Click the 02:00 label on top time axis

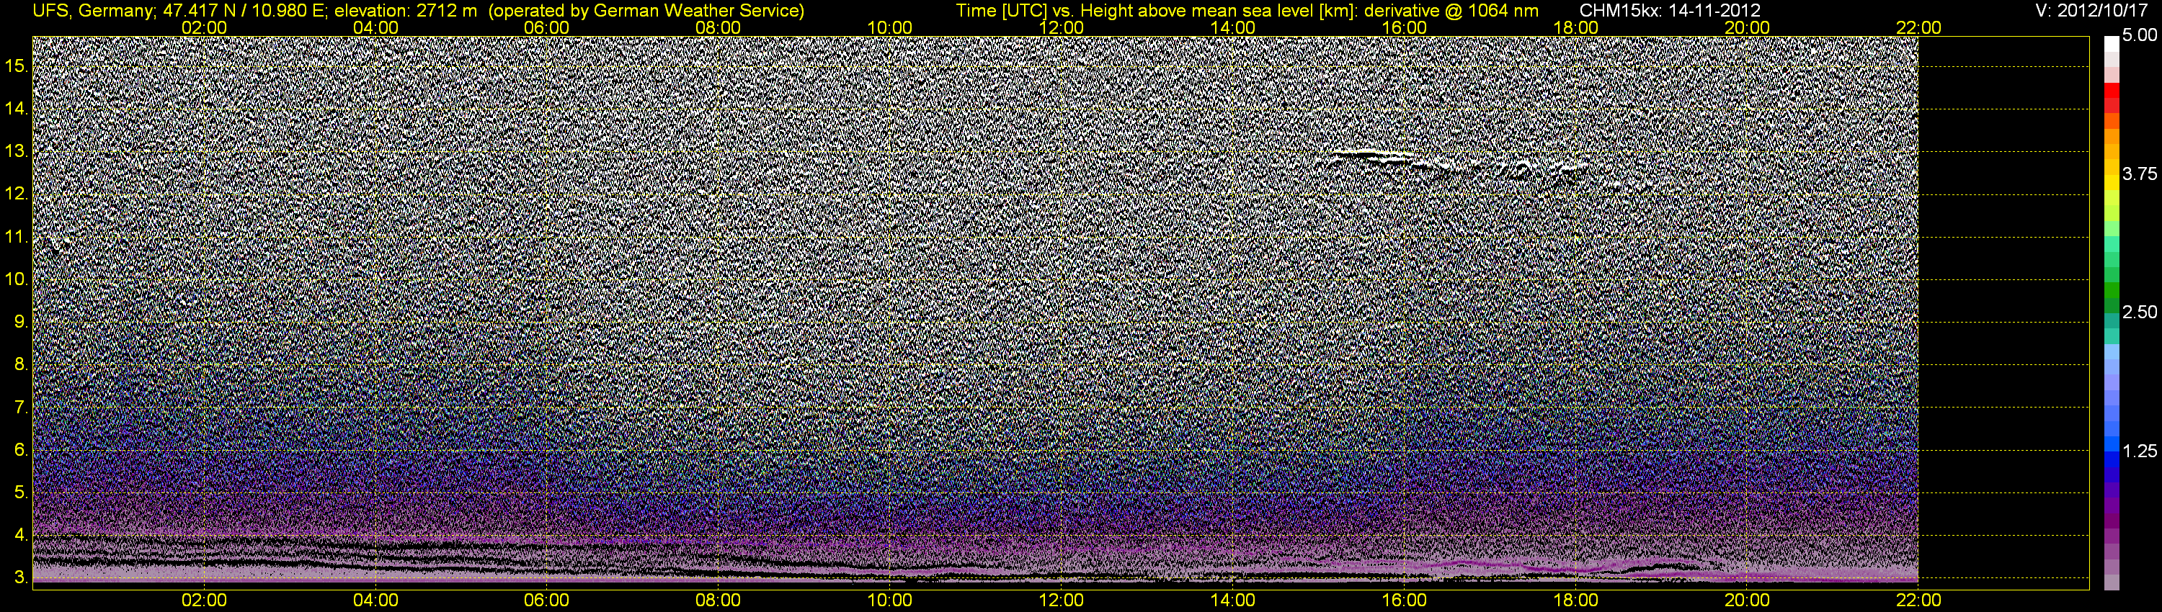[204, 27]
